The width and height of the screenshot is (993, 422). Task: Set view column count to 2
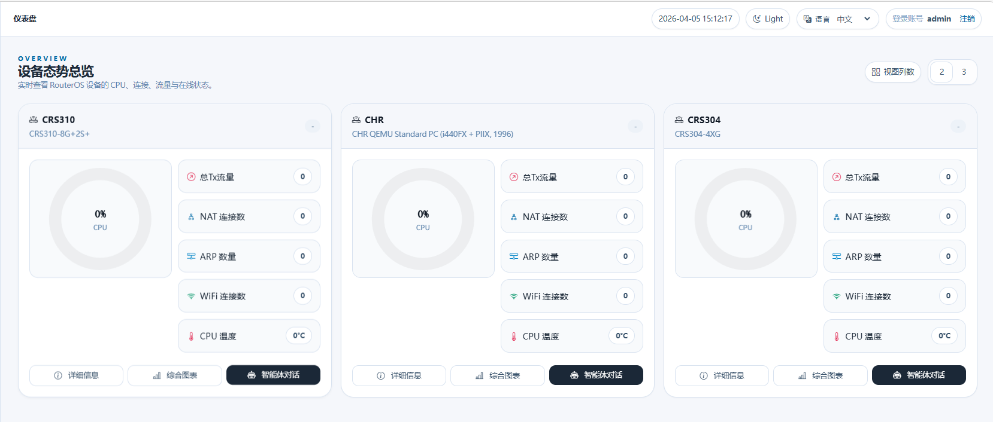(x=941, y=72)
